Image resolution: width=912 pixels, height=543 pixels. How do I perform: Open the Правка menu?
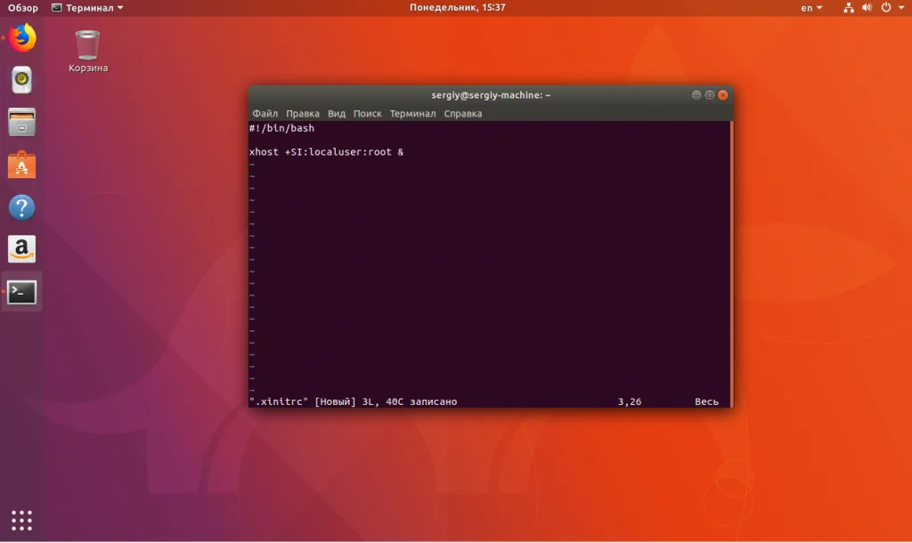(303, 114)
